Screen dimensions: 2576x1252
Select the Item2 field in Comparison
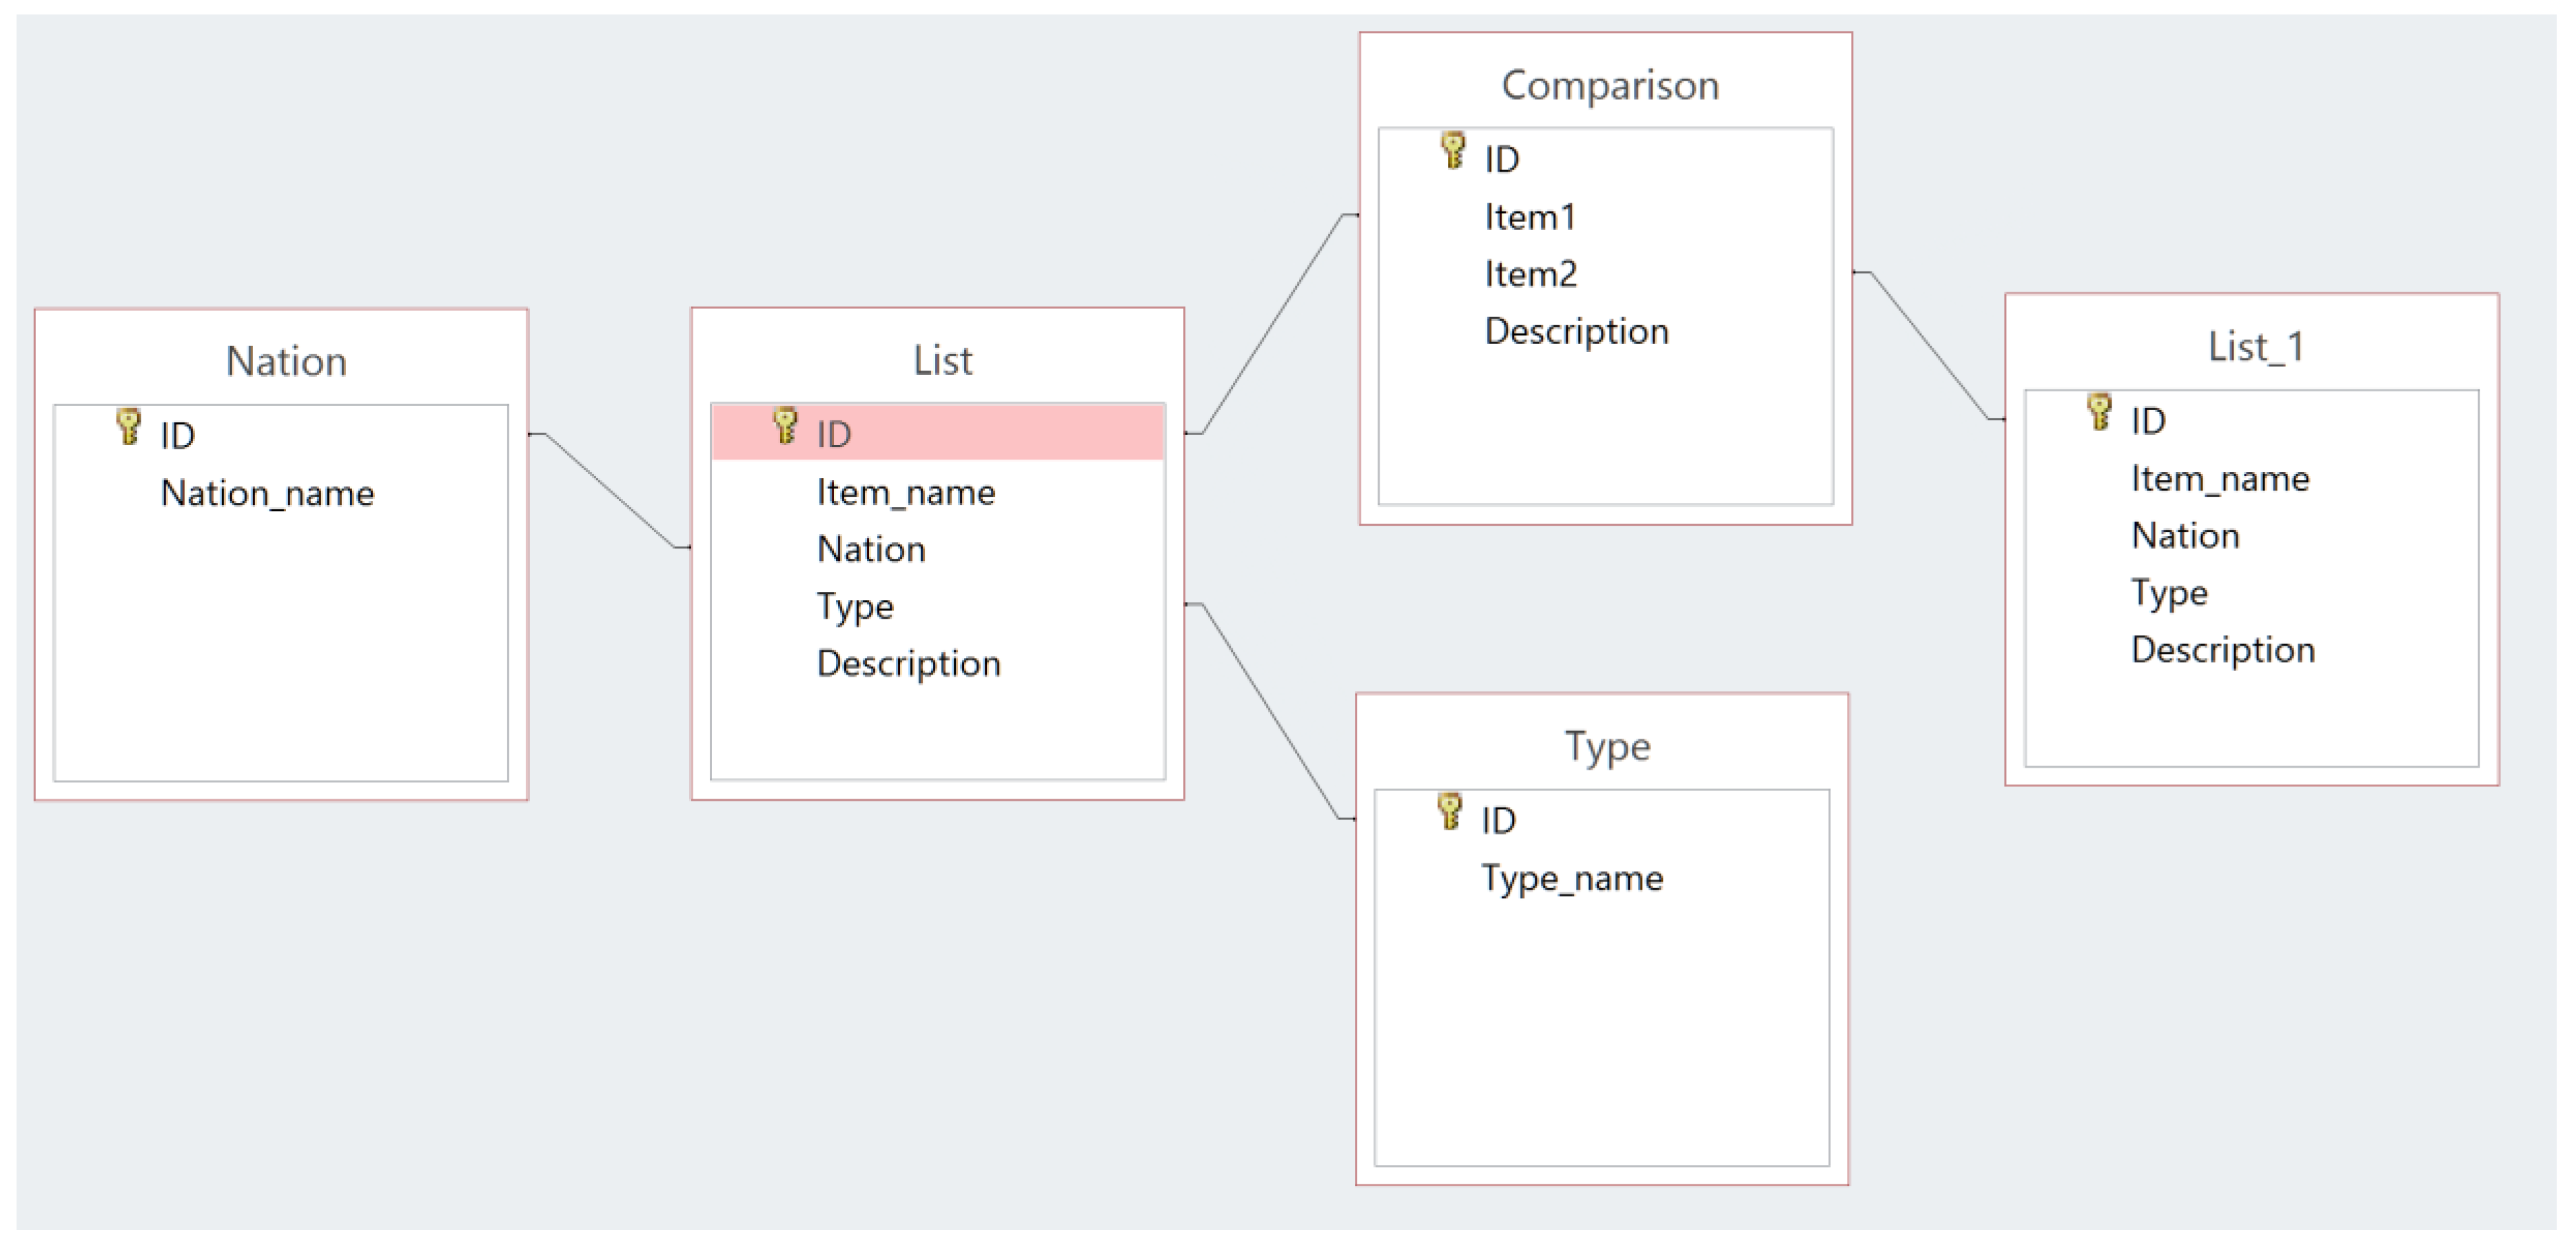pos(1530,274)
